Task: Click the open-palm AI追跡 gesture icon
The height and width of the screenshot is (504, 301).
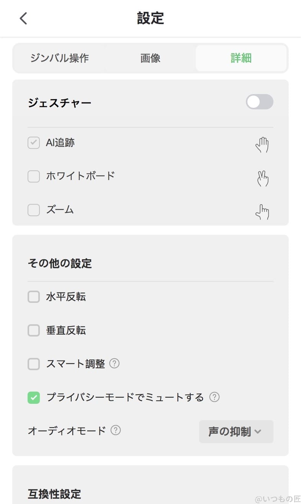Action: (x=262, y=145)
